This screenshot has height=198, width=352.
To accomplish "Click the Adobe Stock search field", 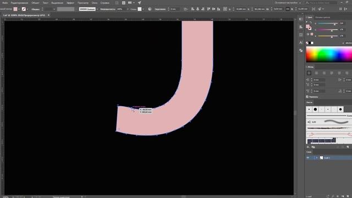I will coord(321,3).
